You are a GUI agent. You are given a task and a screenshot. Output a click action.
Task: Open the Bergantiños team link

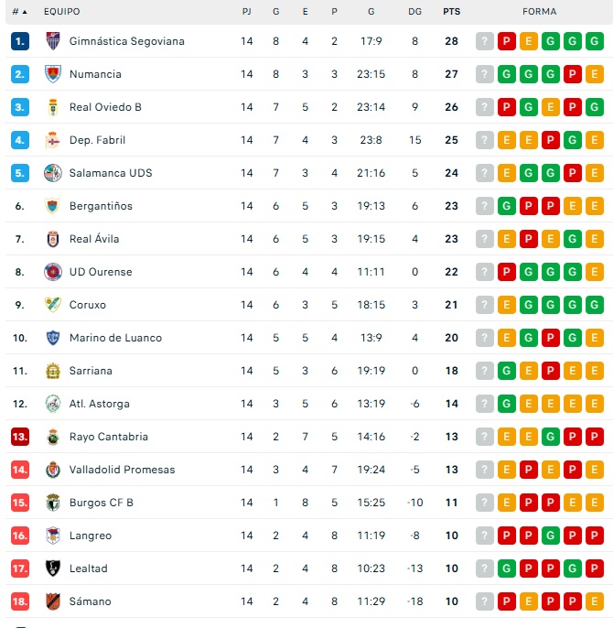[x=101, y=206]
